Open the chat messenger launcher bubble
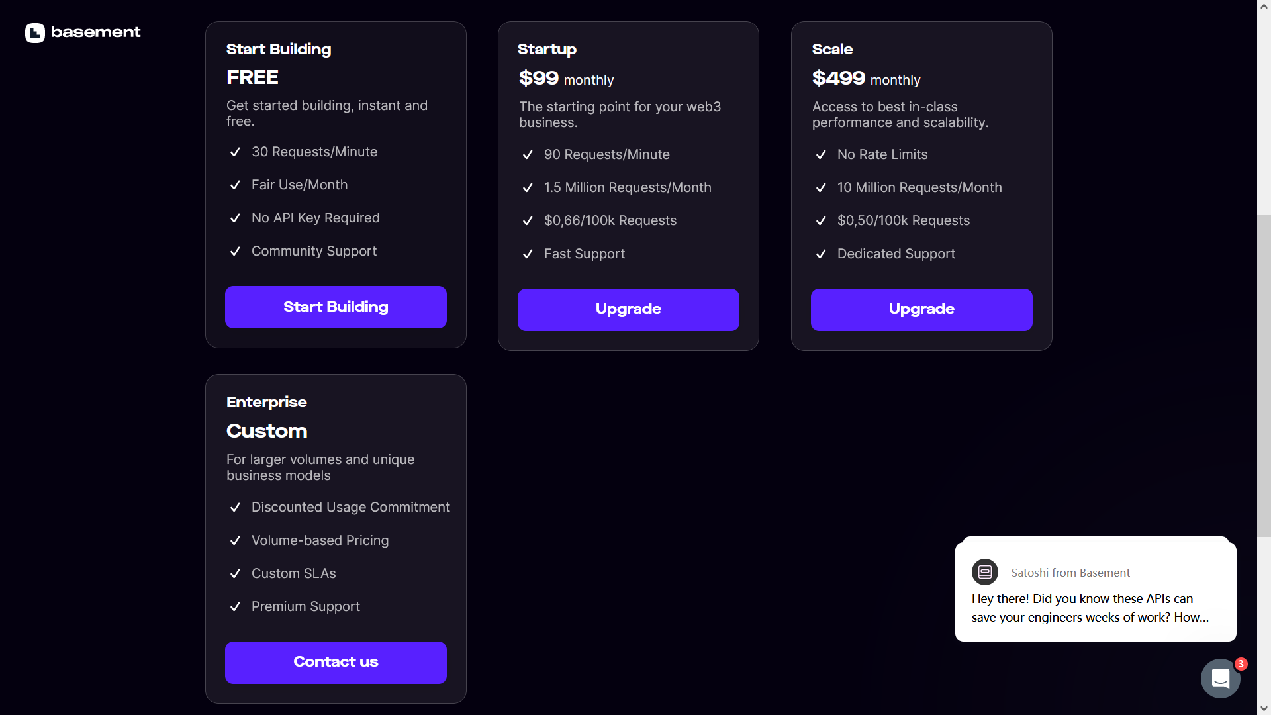The width and height of the screenshot is (1271, 715). [1220, 679]
